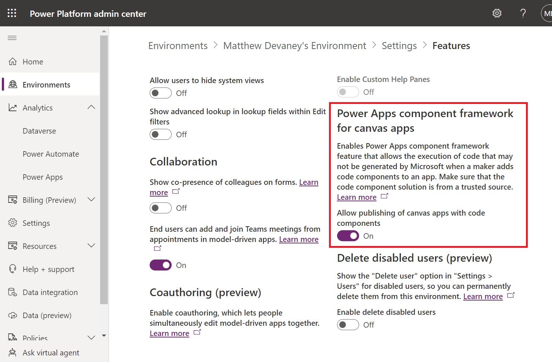Select Data integration in the sidebar
Screen dimensions: 552x362
click(50, 292)
